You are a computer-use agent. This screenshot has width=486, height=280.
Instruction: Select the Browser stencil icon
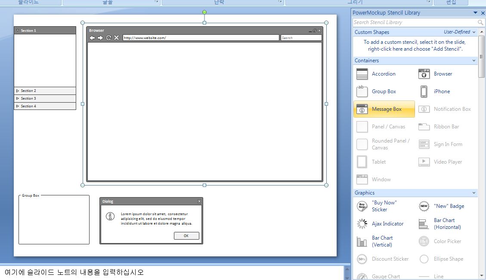click(424, 74)
